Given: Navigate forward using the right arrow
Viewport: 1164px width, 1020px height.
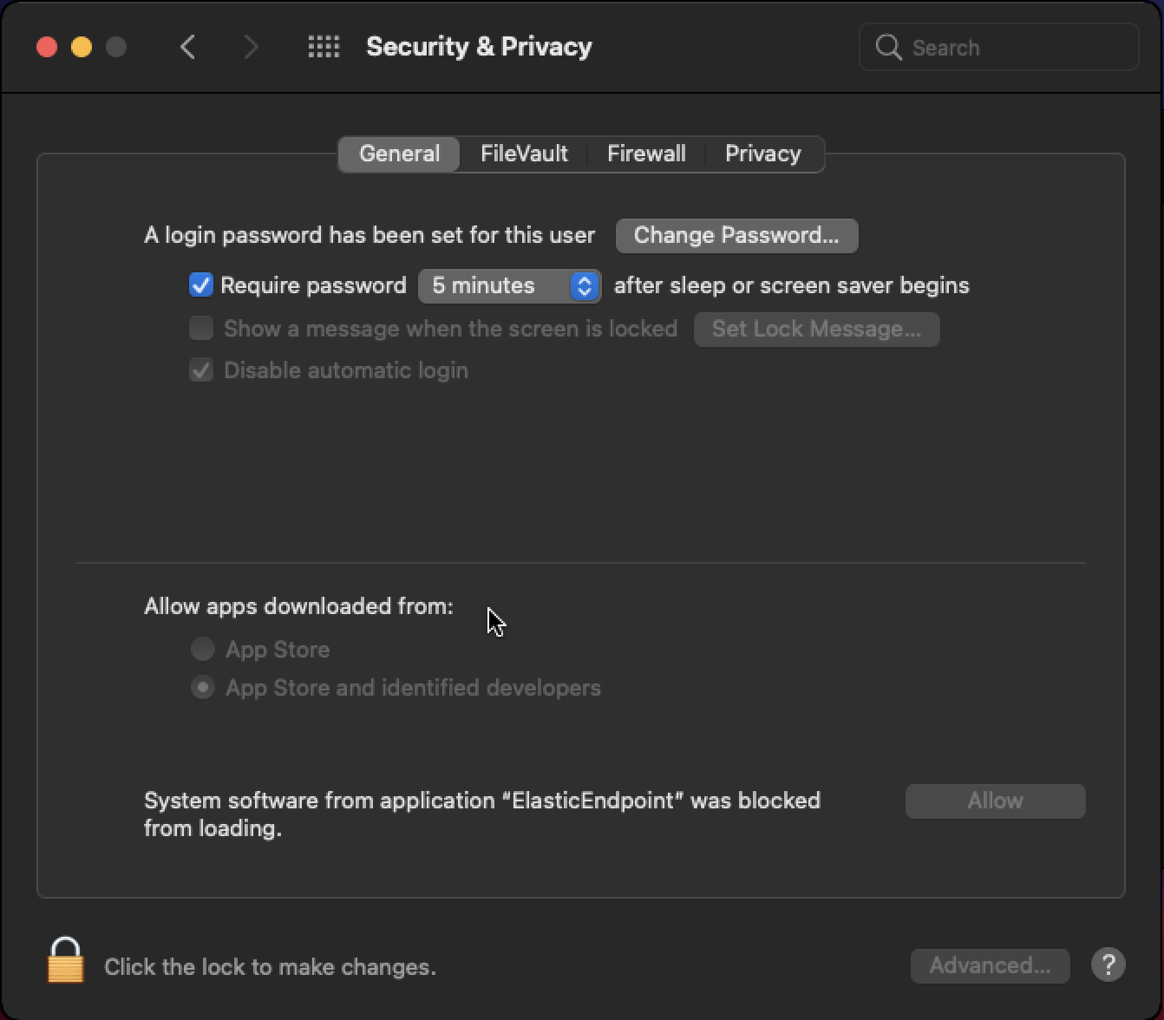Looking at the screenshot, I should (250, 47).
